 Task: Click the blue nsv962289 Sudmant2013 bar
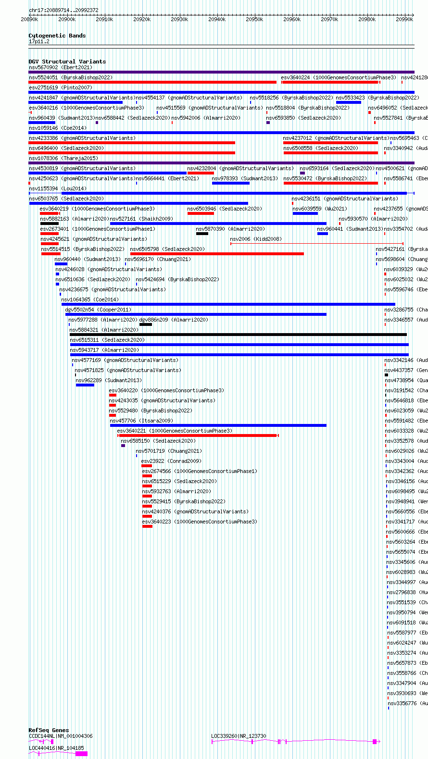click(x=85, y=385)
